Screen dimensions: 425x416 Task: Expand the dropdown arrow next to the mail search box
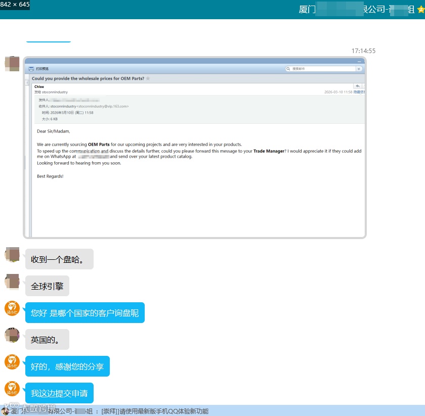tap(359, 69)
